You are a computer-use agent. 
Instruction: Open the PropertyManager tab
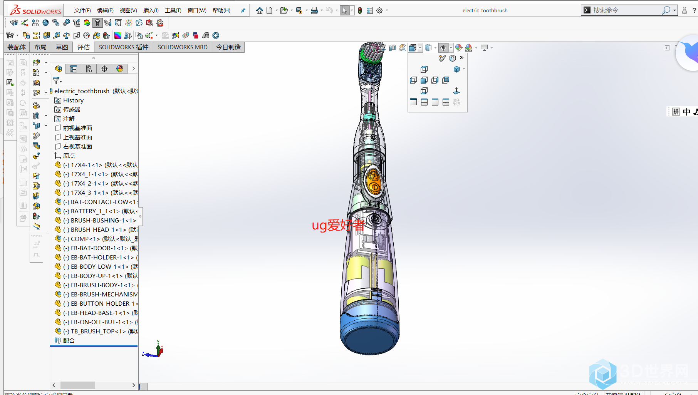[x=74, y=69]
